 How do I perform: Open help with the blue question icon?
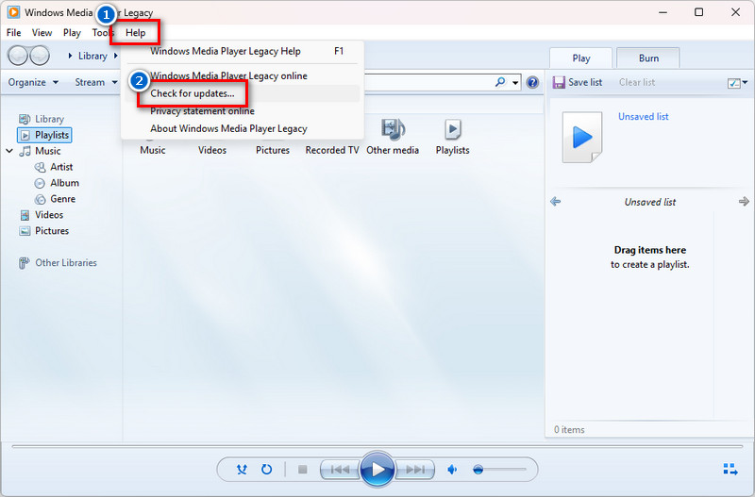click(532, 82)
